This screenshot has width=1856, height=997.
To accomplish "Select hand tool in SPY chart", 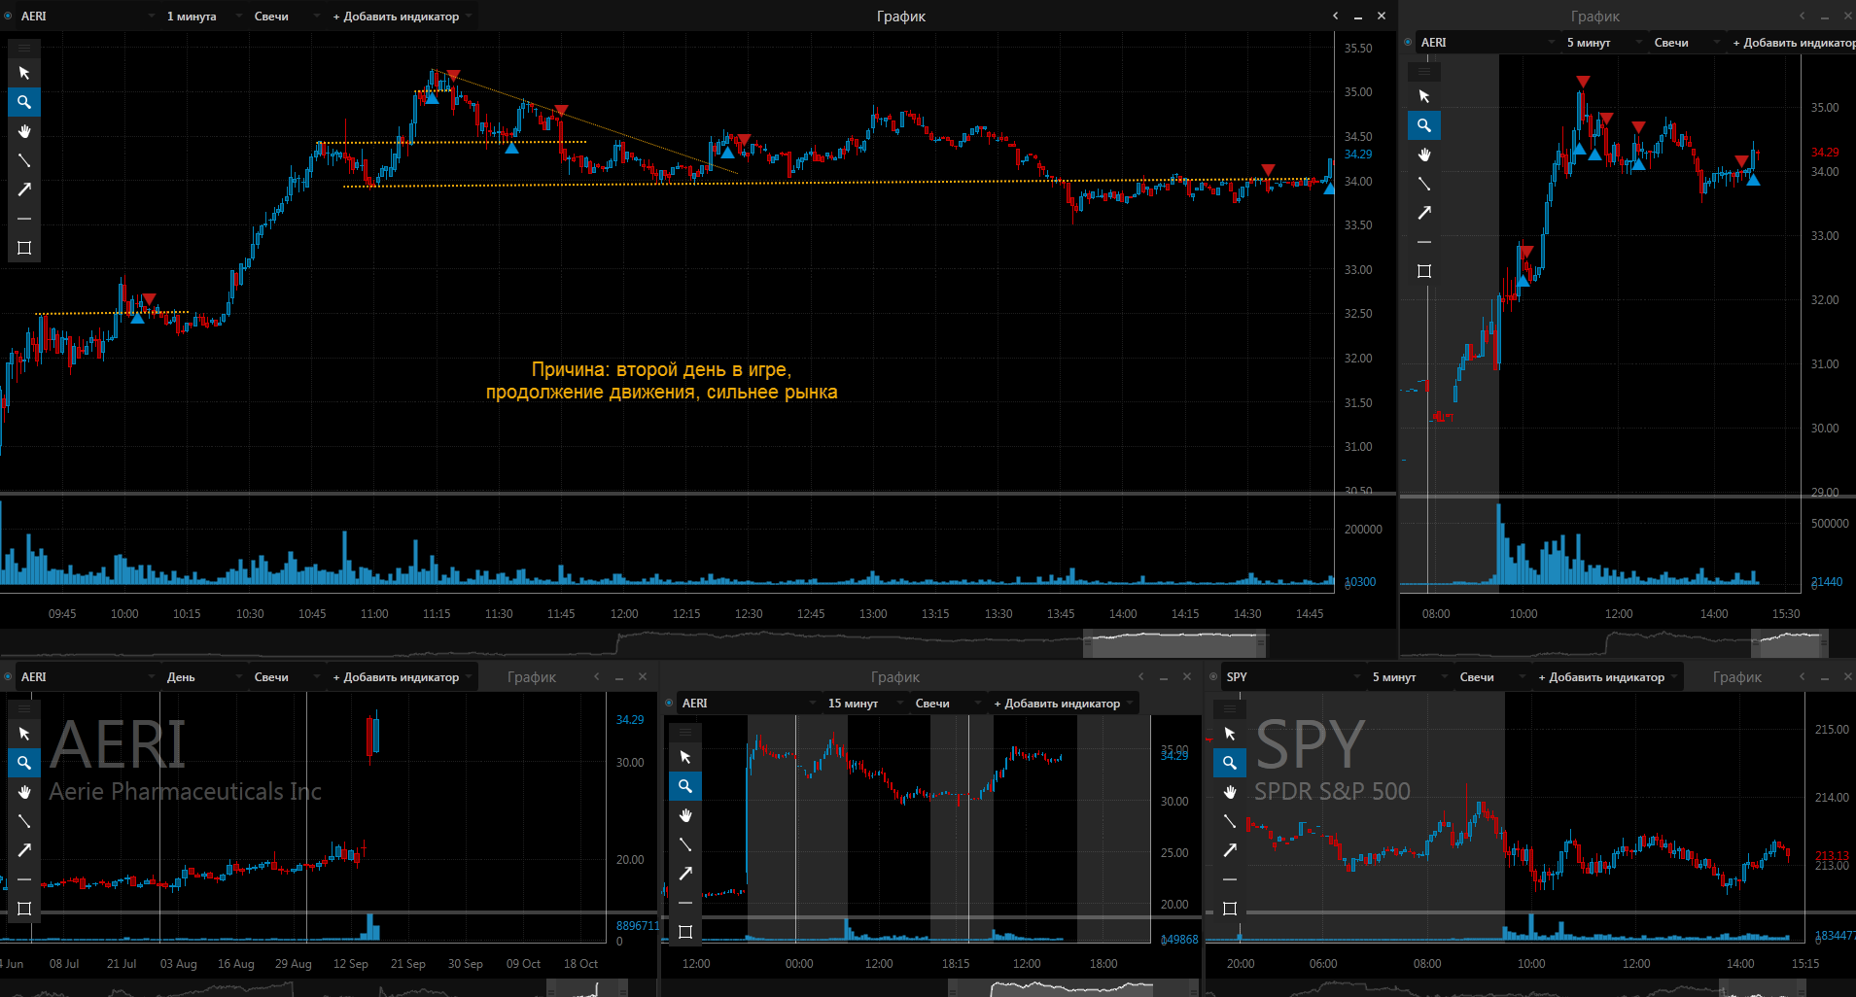I will pyautogui.click(x=1230, y=792).
